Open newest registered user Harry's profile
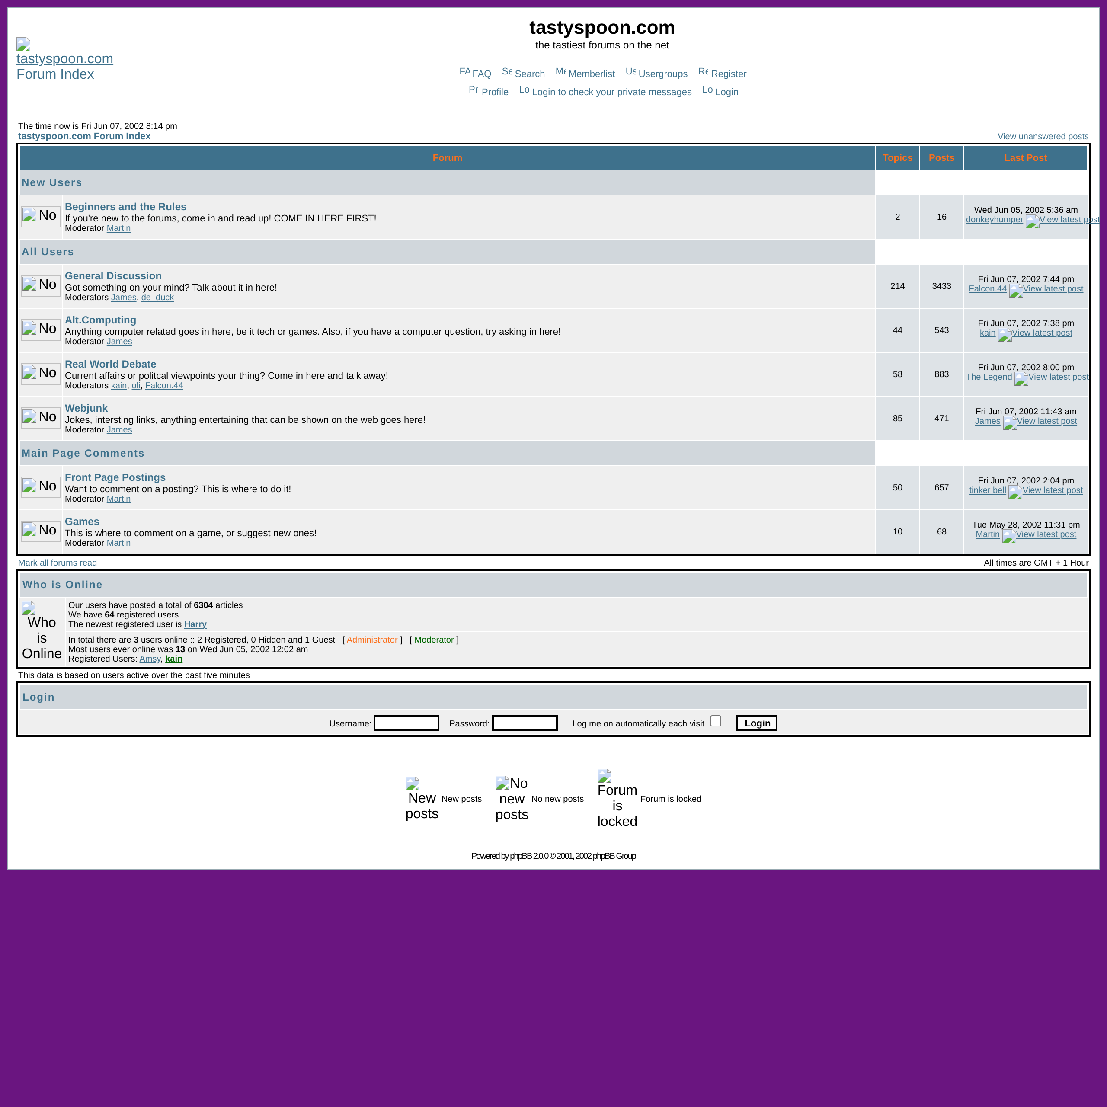 click(x=195, y=624)
